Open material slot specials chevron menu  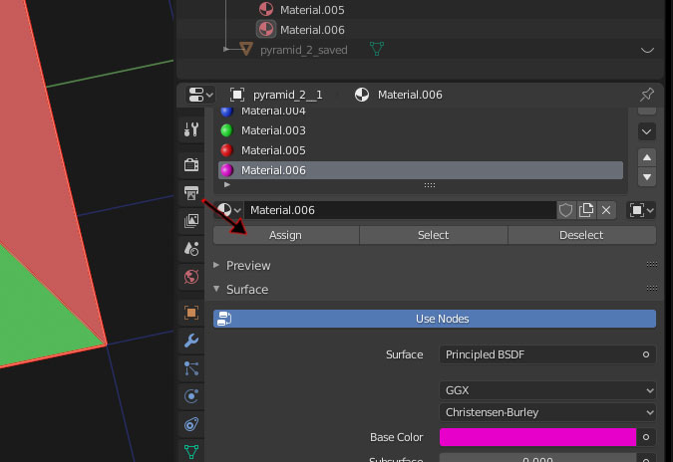pos(646,131)
